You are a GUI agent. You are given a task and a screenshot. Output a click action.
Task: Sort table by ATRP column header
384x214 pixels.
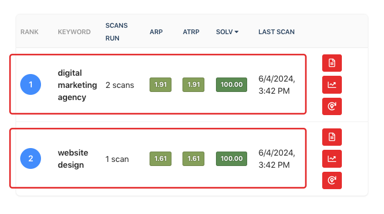click(191, 32)
